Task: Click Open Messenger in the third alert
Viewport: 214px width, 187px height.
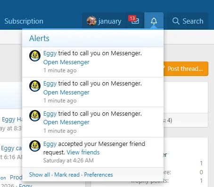Action: (66, 122)
